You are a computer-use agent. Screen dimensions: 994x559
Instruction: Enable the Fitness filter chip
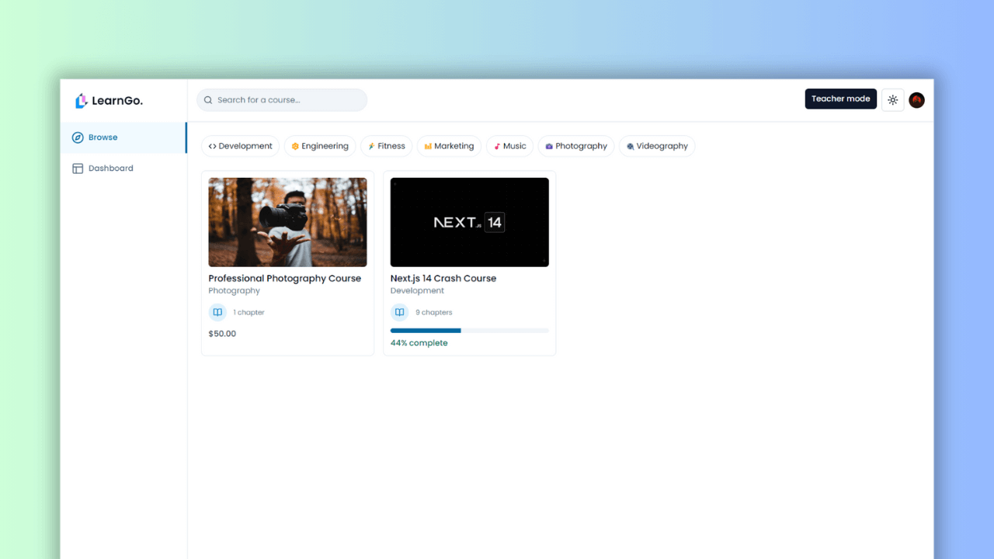pos(386,146)
